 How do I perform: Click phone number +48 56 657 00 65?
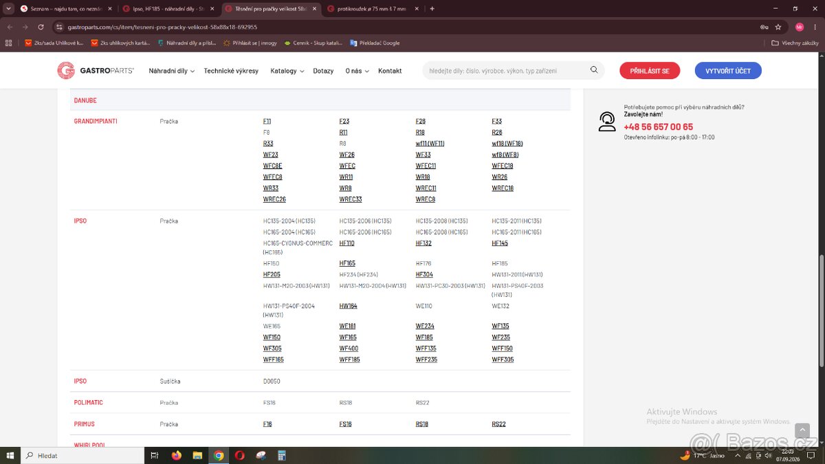pos(659,127)
